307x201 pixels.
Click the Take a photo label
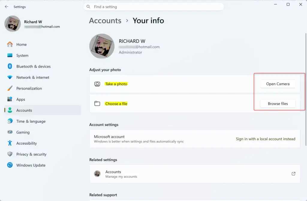point(116,84)
